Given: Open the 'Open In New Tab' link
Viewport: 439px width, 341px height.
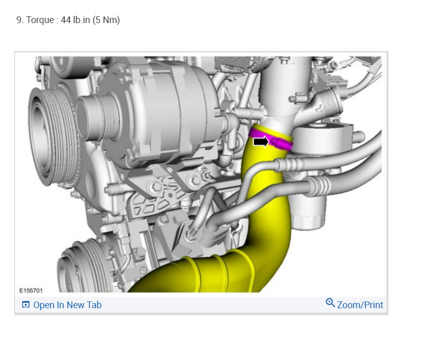Looking at the screenshot, I should [x=67, y=305].
